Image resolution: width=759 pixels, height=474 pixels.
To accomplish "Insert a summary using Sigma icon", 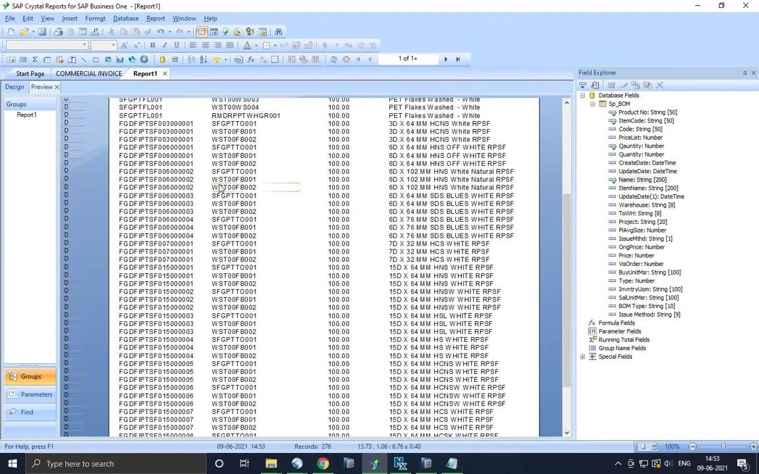I will click(35, 59).
